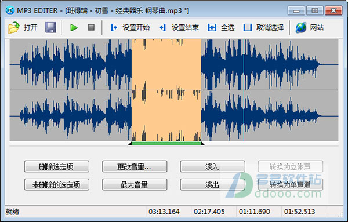Save the file with the floppy disk icon
The image size is (348, 222).
click(x=50, y=27)
